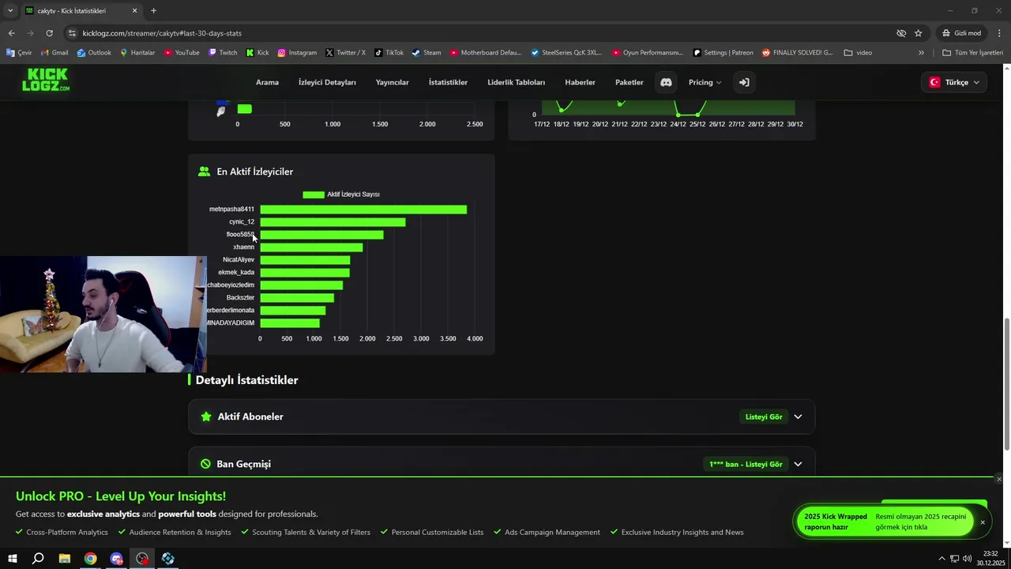1011x569 pixels.
Task: Open Windows Start menu
Action: click(12, 559)
